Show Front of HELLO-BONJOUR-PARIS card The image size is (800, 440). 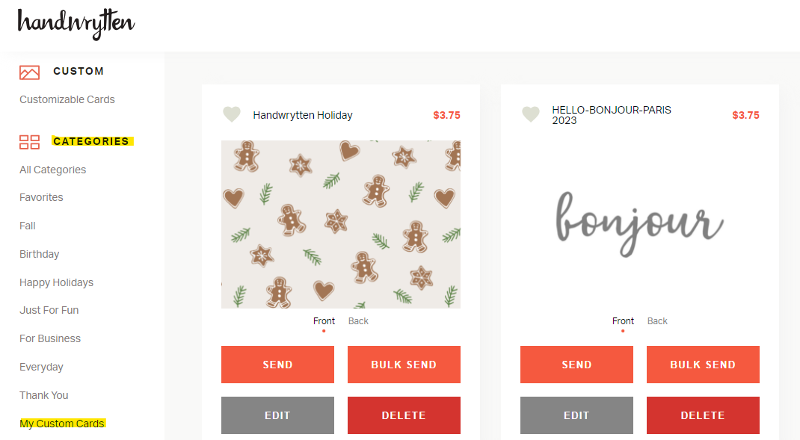point(623,321)
